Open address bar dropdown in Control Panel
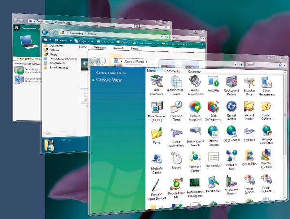The width and height of the screenshot is (290, 219). click(235, 64)
